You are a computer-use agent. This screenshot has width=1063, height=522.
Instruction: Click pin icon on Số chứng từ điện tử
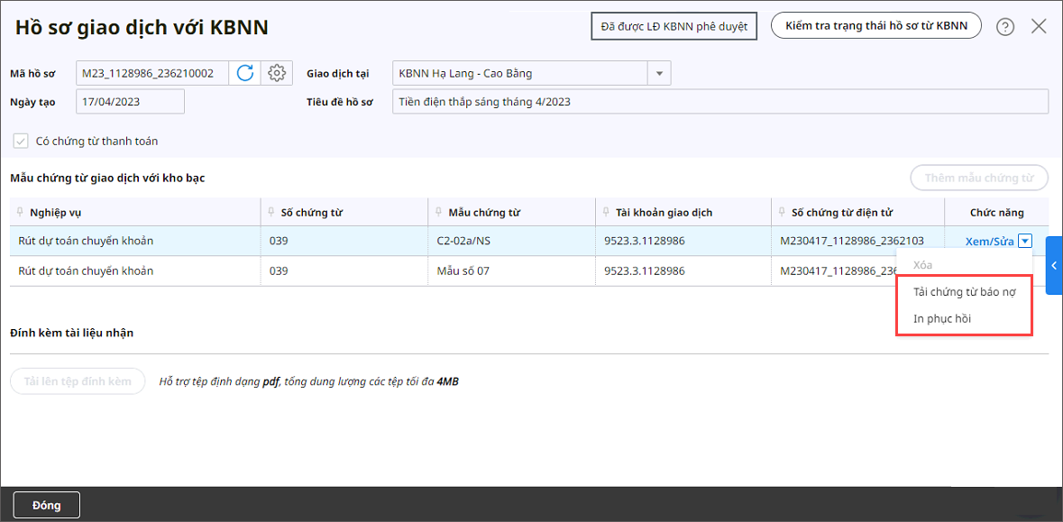point(782,213)
